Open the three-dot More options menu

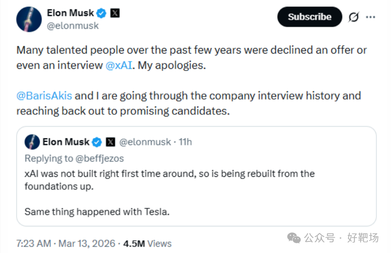370,17
